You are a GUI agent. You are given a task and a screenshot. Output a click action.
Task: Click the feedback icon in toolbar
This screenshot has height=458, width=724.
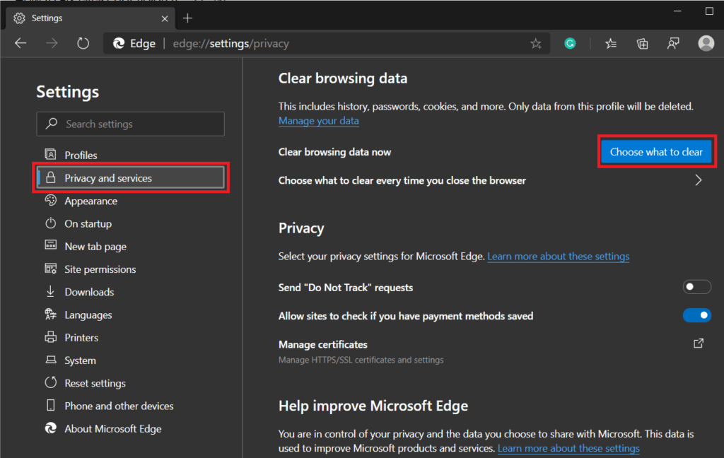tap(673, 44)
